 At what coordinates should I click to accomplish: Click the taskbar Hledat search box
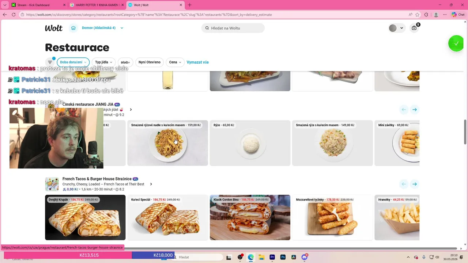[197, 257]
